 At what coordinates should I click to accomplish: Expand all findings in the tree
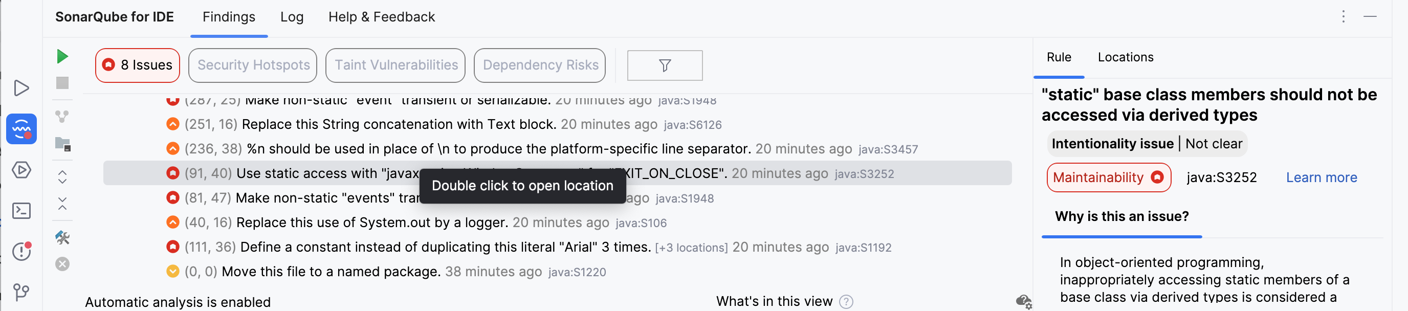[62, 176]
